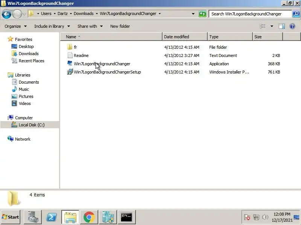Click the search magnifier button

(x=296, y=14)
